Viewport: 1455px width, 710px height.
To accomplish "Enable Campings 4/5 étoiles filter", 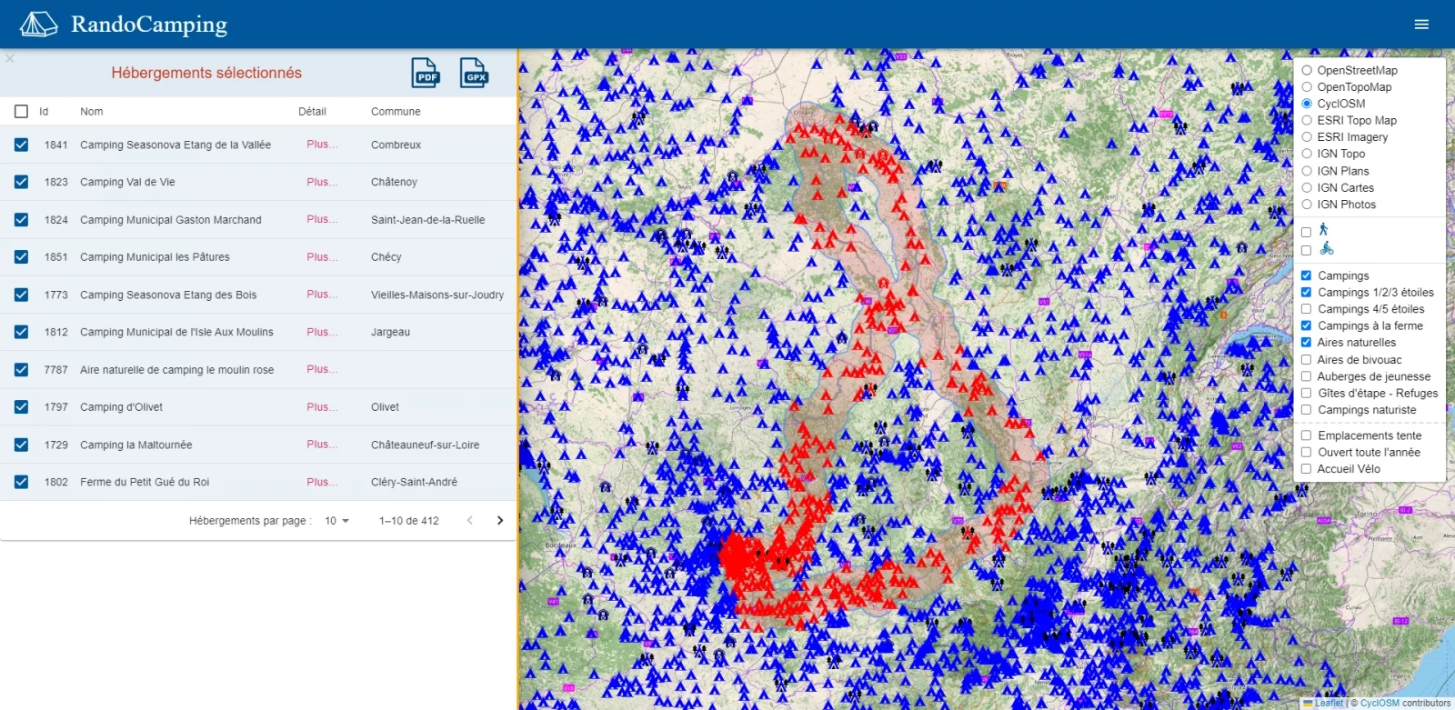I will coord(1306,309).
